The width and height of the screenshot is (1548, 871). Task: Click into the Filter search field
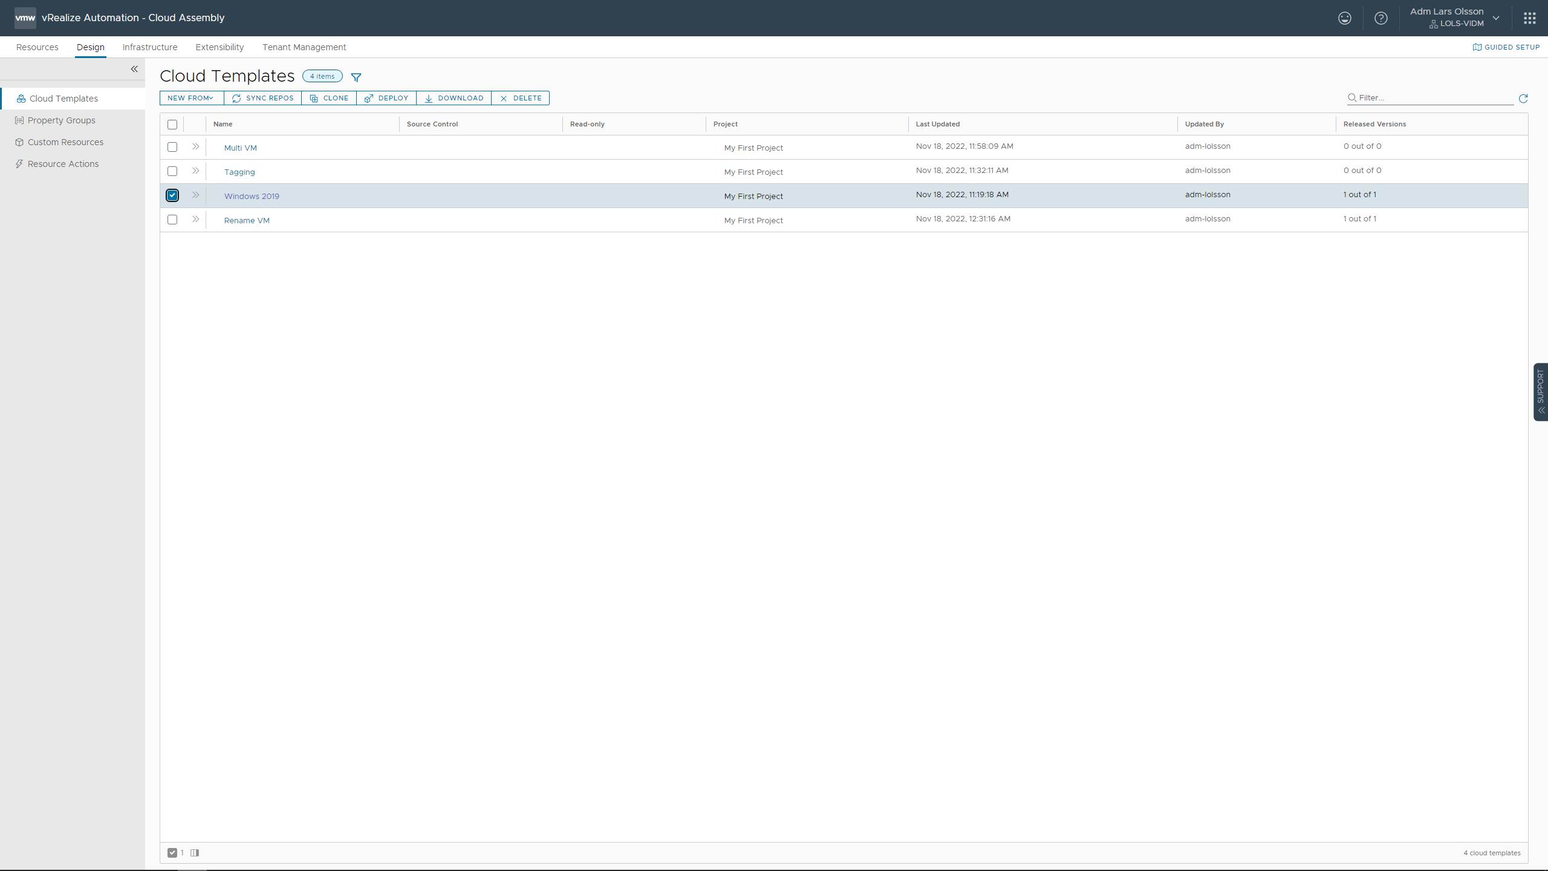click(x=1431, y=98)
